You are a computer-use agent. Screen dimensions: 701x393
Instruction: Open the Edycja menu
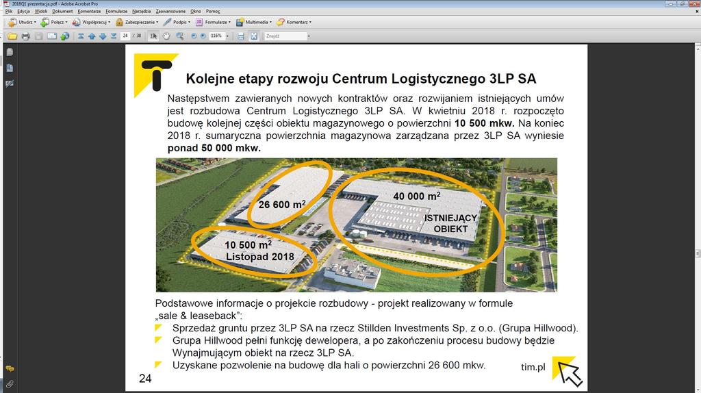click(23, 11)
